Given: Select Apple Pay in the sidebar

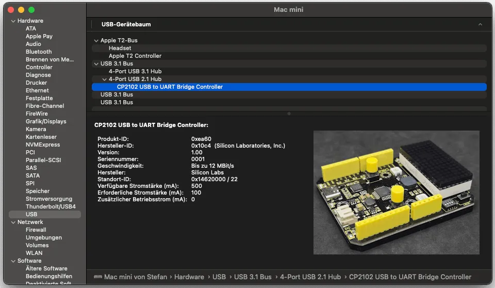Looking at the screenshot, I should coord(39,36).
